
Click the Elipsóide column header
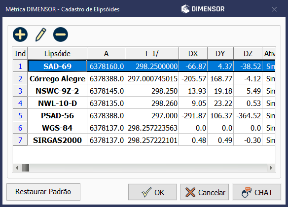pyautogui.click(x=57, y=54)
